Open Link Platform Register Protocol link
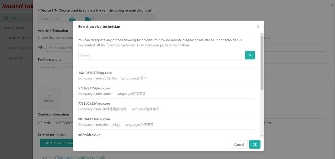 (x=80, y=158)
